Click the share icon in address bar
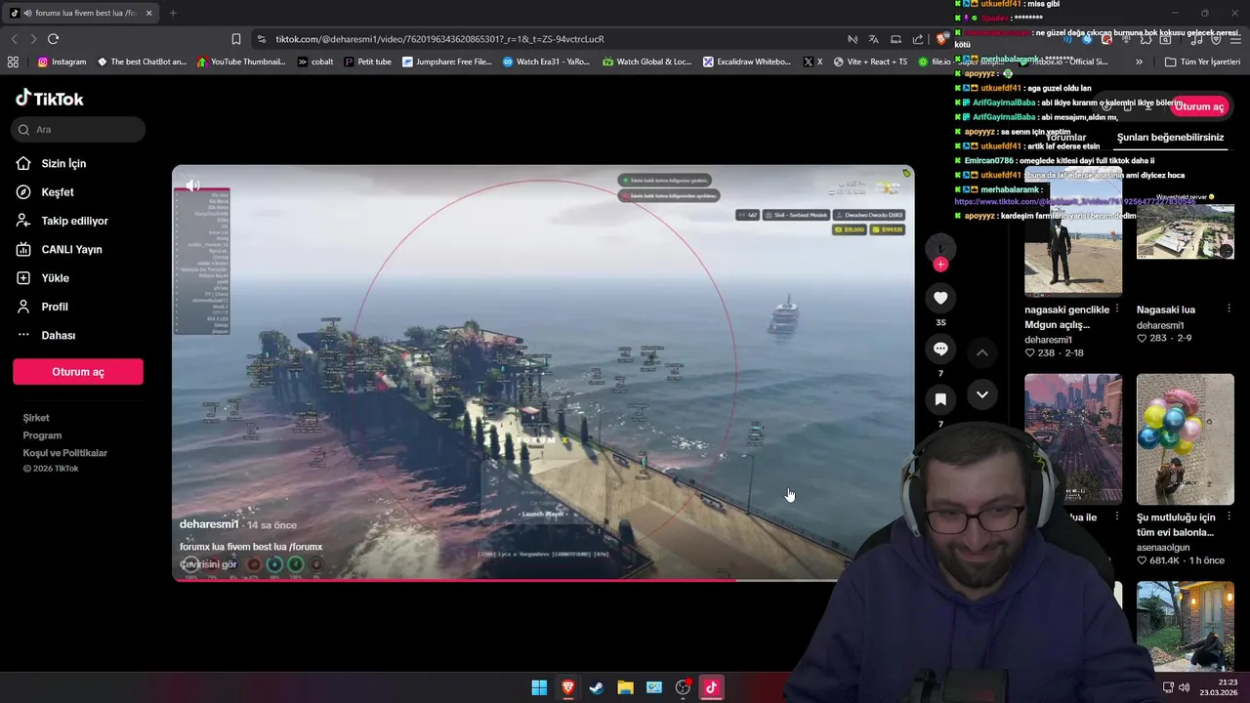The height and width of the screenshot is (703, 1250). (918, 39)
